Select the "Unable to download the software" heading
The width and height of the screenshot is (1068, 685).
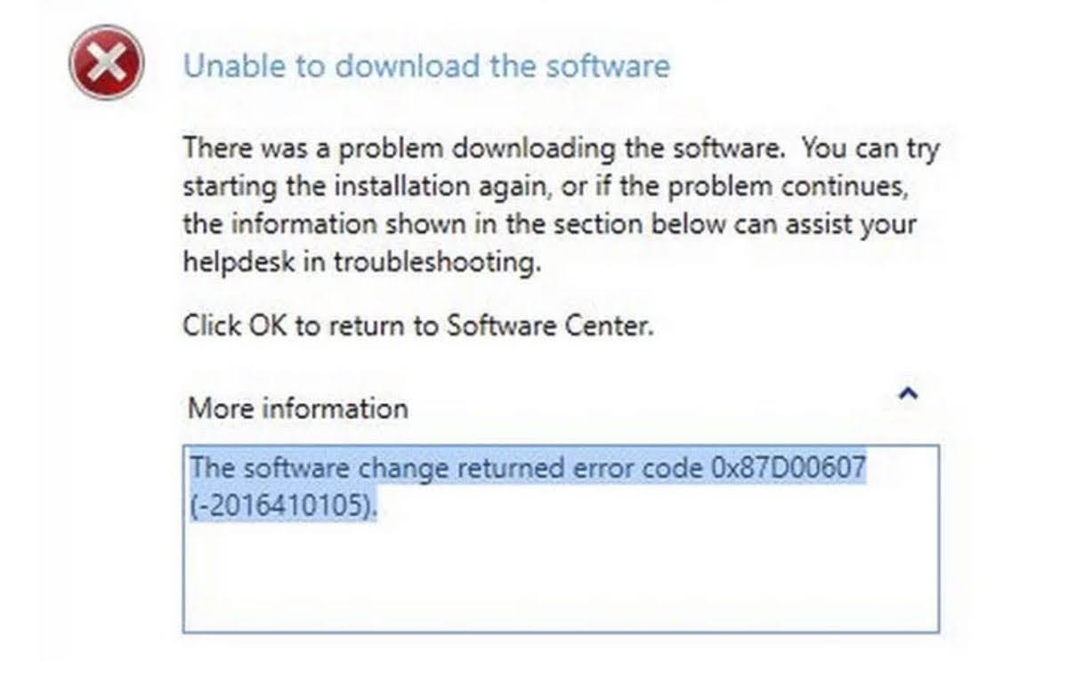(425, 66)
